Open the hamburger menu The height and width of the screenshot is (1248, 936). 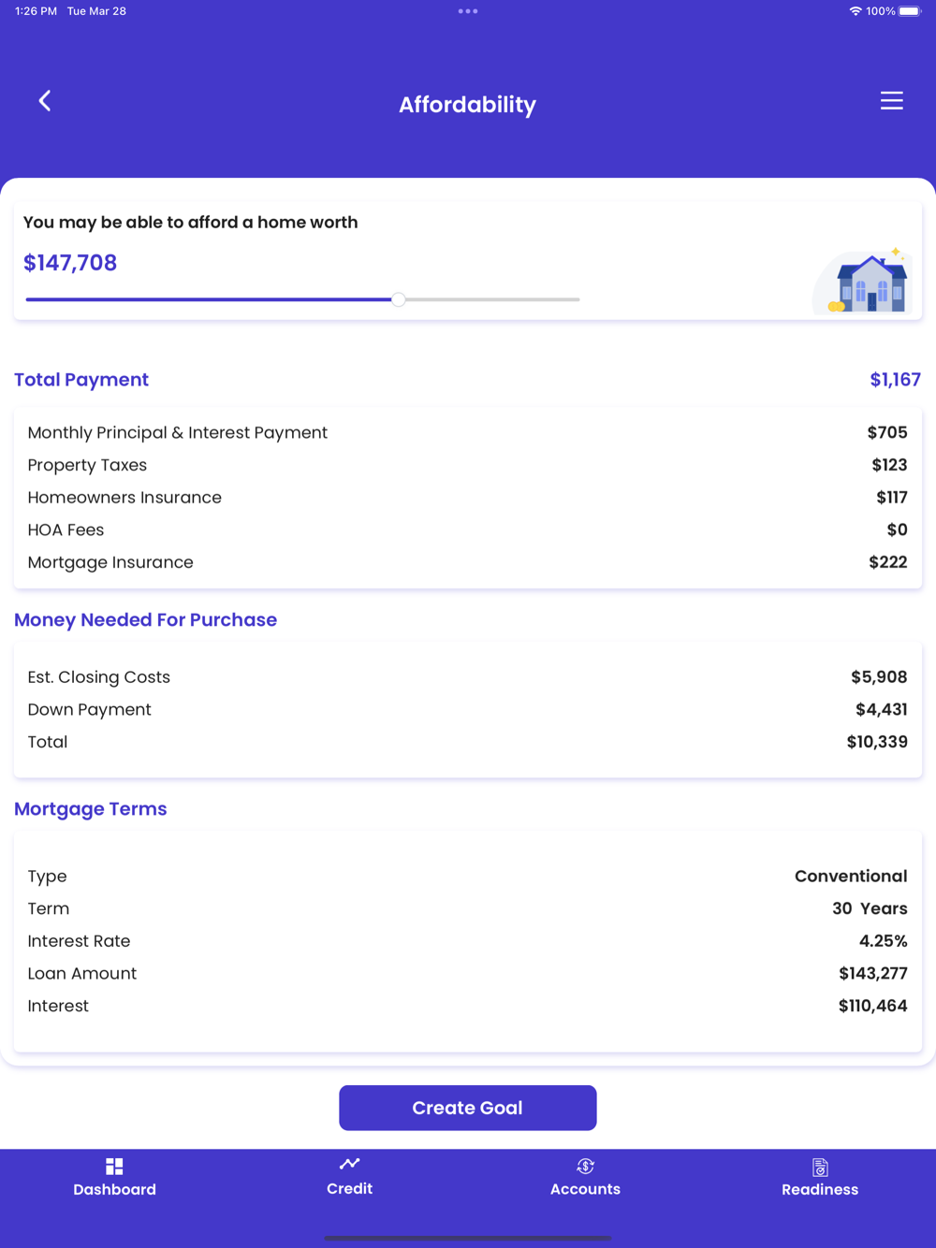pos(892,101)
